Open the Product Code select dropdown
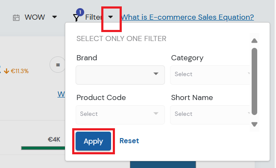 pyautogui.click(x=120, y=115)
